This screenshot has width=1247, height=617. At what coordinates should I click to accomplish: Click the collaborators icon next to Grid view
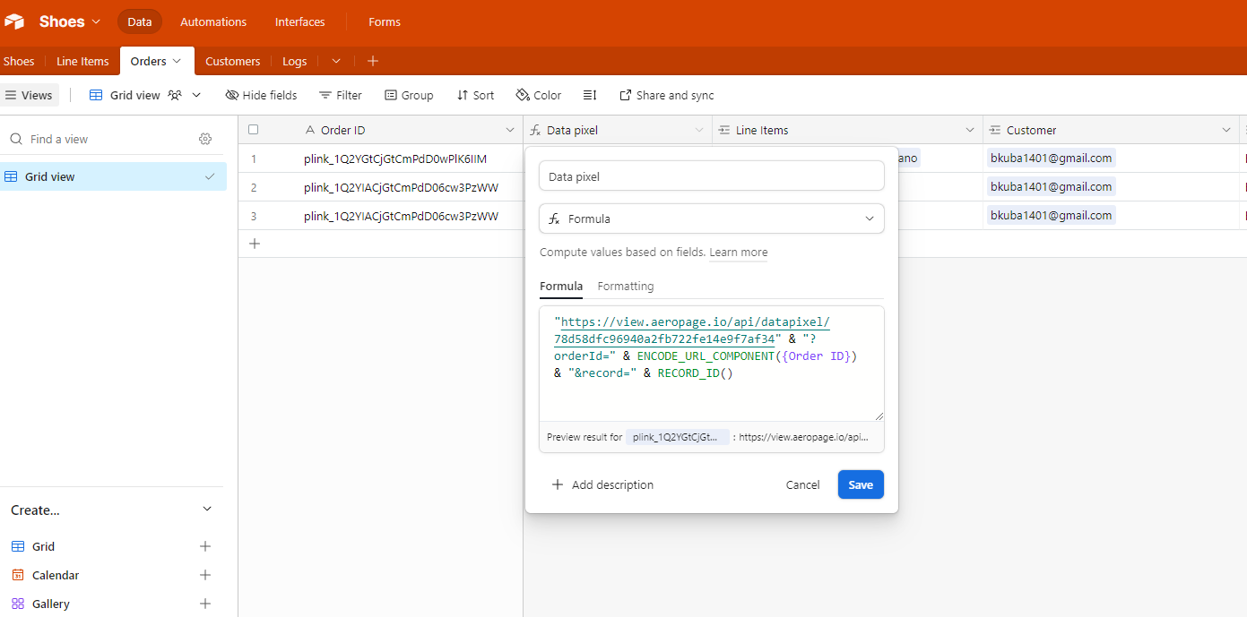176,95
